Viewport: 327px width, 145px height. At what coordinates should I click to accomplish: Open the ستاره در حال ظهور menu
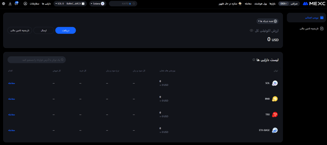pyautogui.click(x=228, y=4)
